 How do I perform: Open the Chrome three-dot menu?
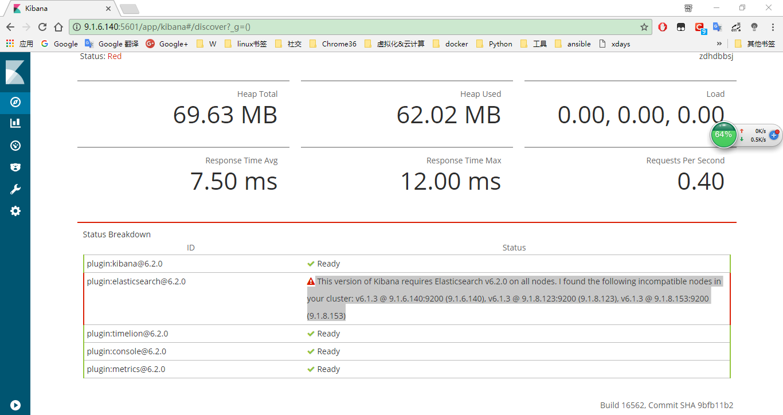click(x=772, y=27)
